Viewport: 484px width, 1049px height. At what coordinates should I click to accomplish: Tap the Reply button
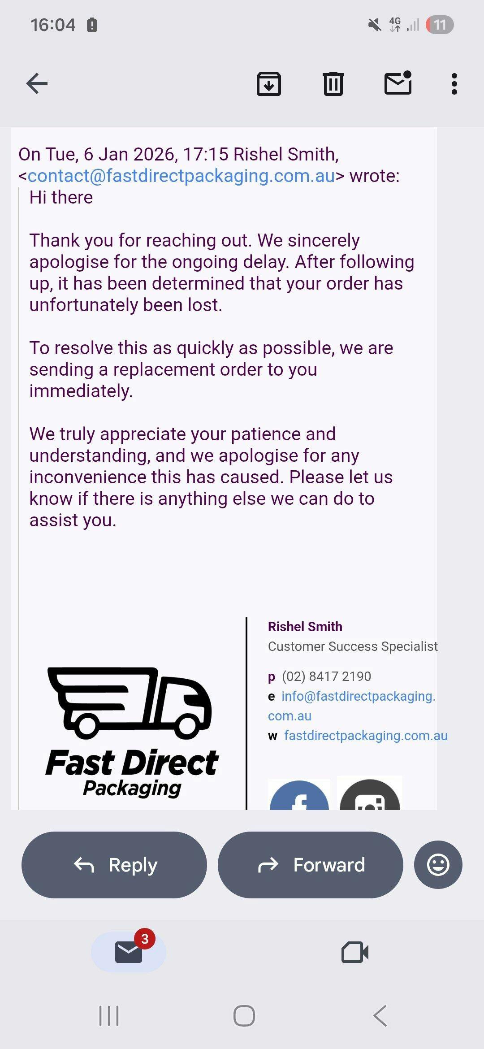114,865
